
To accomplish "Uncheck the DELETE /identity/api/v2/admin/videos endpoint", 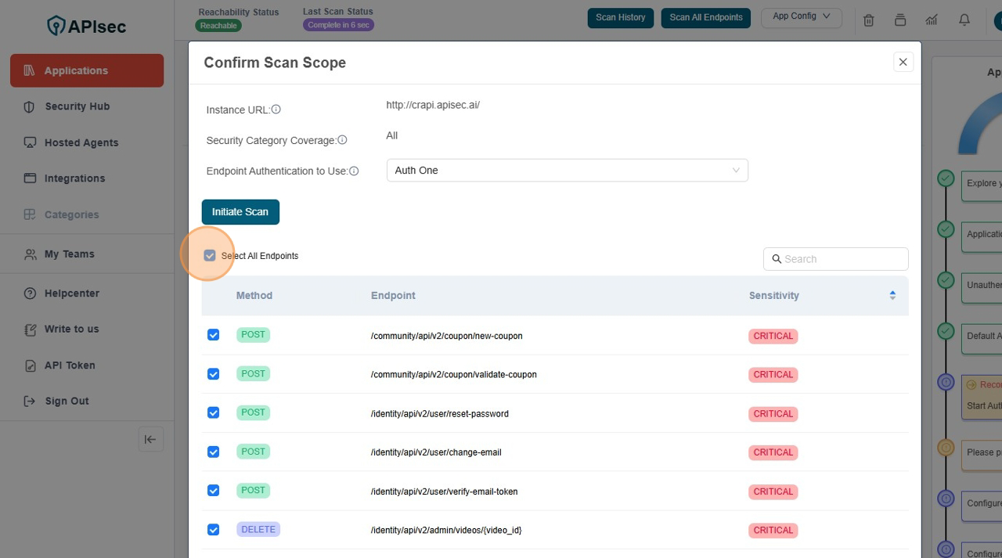I will (x=213, y=529).
